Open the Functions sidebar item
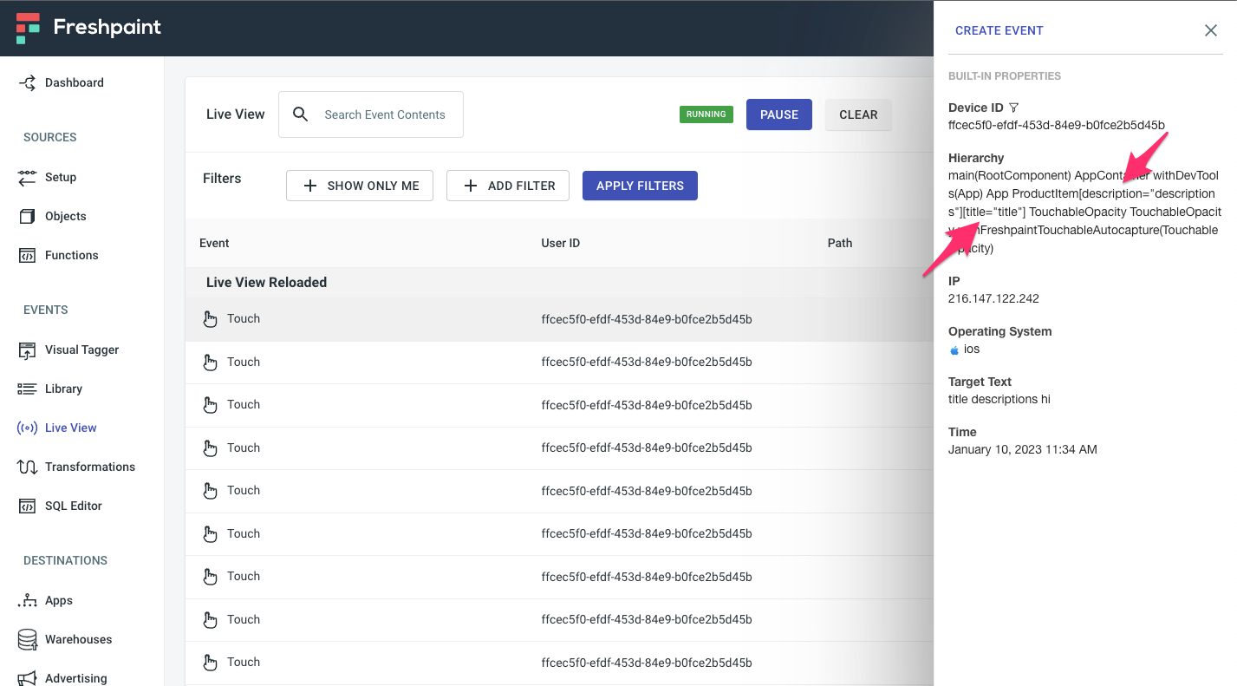Viewport: 1237px width, 686px height. (71, 256)
